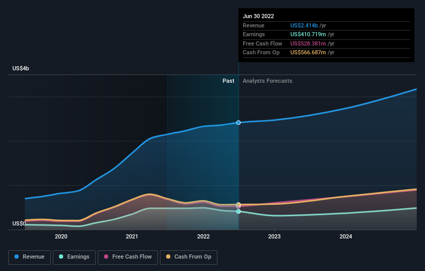The width and height of the screenshot is (425, 271).
Task: Click the 2021 x-axis label
Action: 132,236
